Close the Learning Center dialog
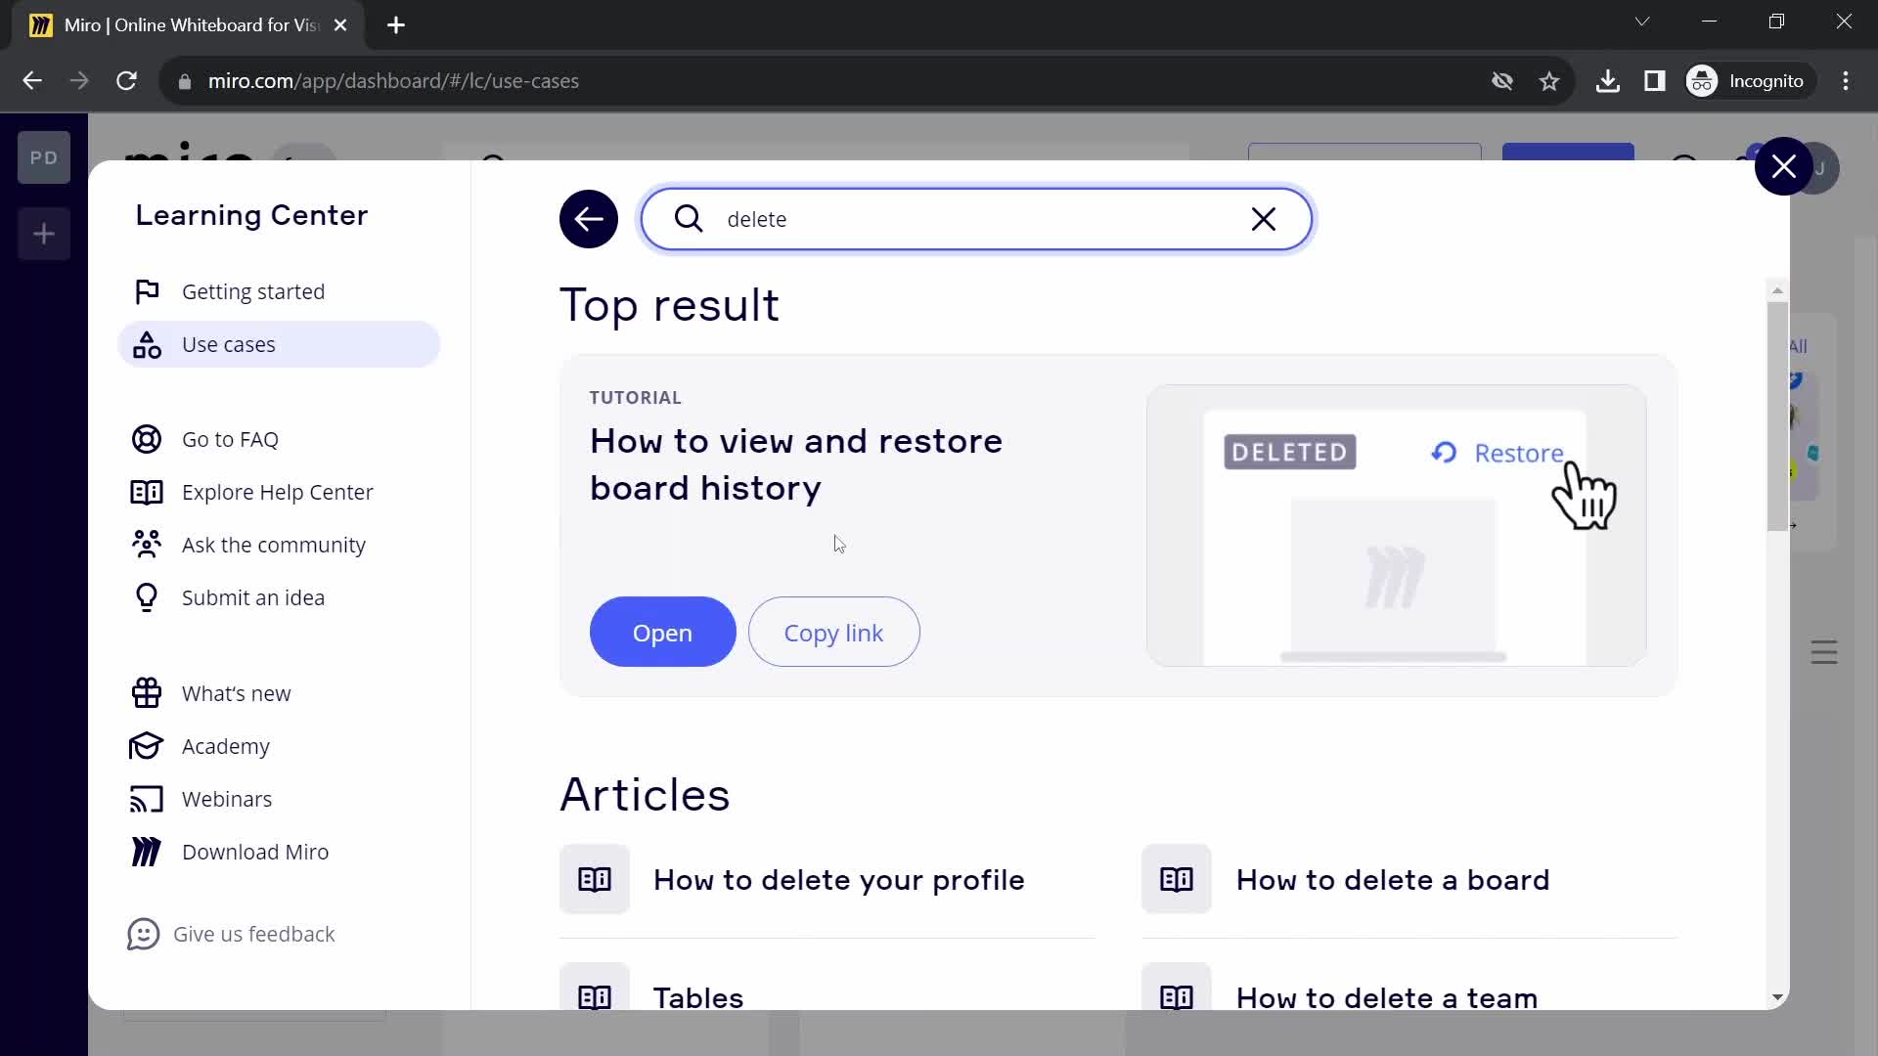The image size is (1878, 1056). [1783, 166]
